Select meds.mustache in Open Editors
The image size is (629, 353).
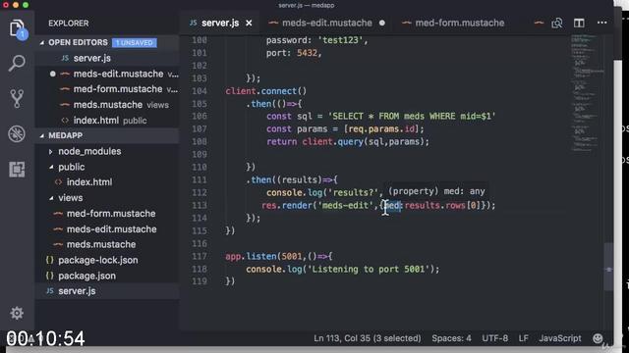point(107,105)
